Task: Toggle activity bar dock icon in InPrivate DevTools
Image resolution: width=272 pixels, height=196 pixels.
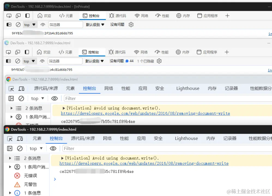Action: pyautogui.click(x=28, y=16)
